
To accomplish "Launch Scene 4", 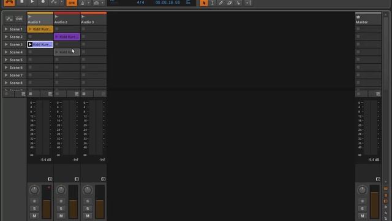I will click(6, 52).
